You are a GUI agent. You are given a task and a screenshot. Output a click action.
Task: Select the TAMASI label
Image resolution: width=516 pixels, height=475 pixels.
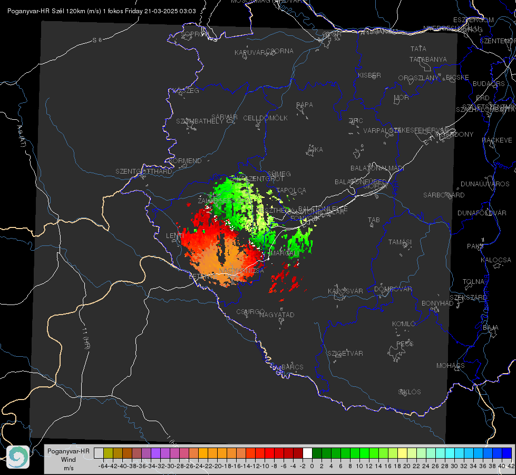click(400, 242)
